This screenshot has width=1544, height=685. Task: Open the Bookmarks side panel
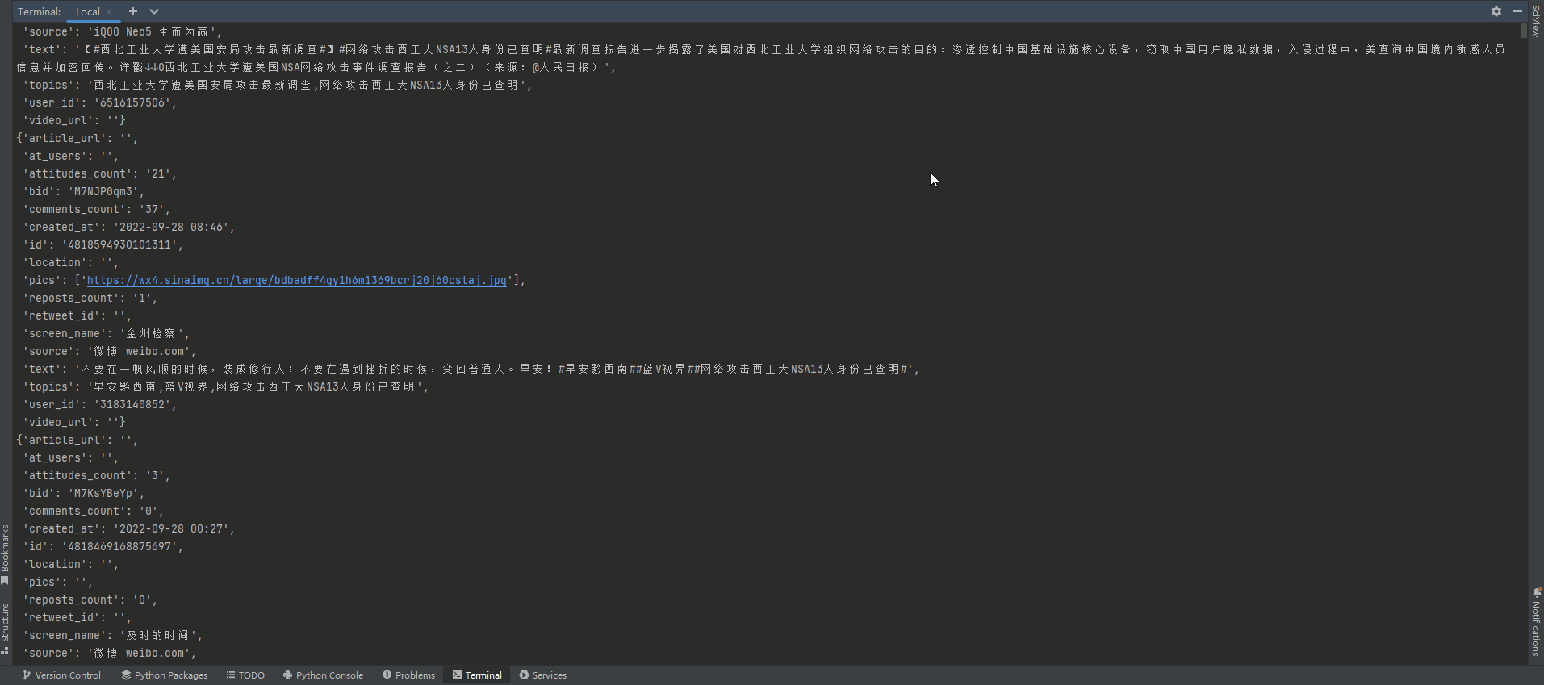coord(5,555)
